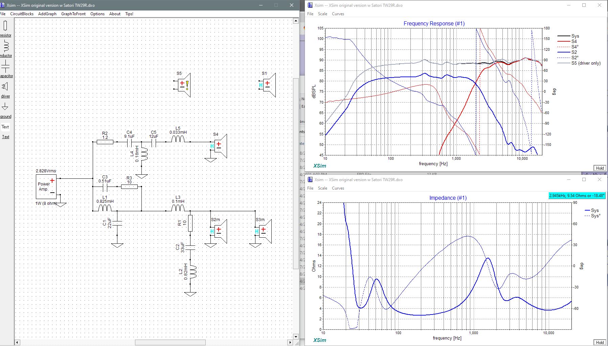Select capacitor C1 22uF
Screen dimensions: 608x346
[117, 223]
